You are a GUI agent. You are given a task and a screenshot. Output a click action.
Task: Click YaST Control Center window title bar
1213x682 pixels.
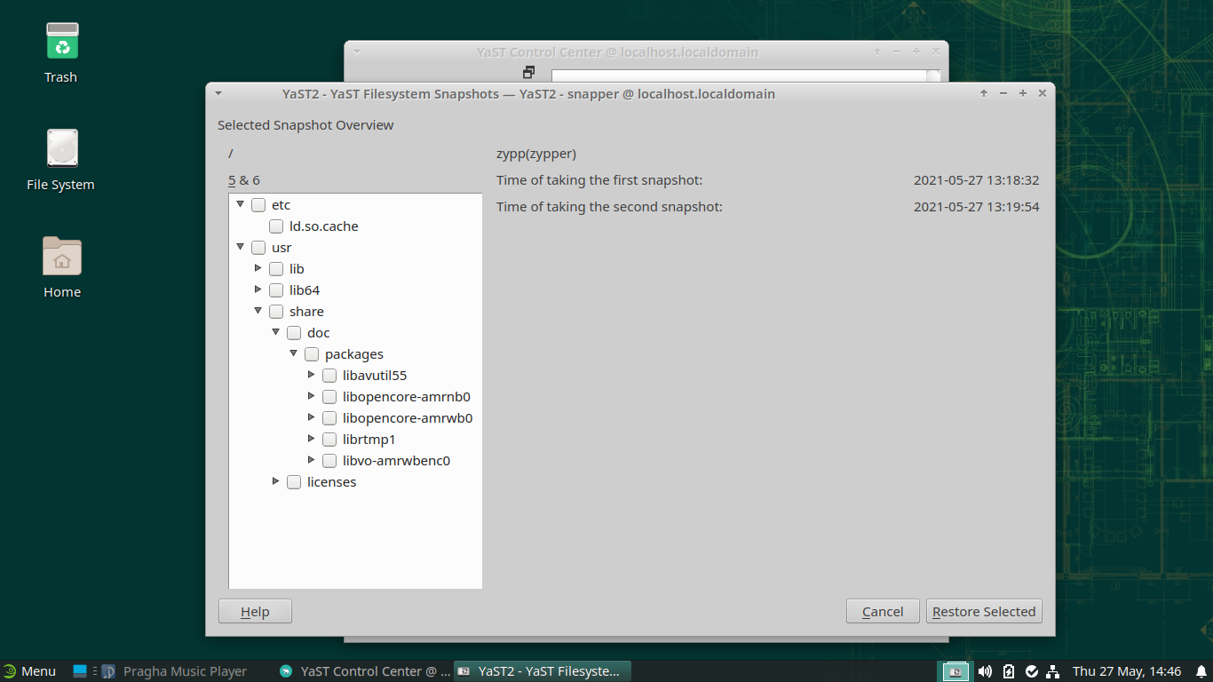617,52
